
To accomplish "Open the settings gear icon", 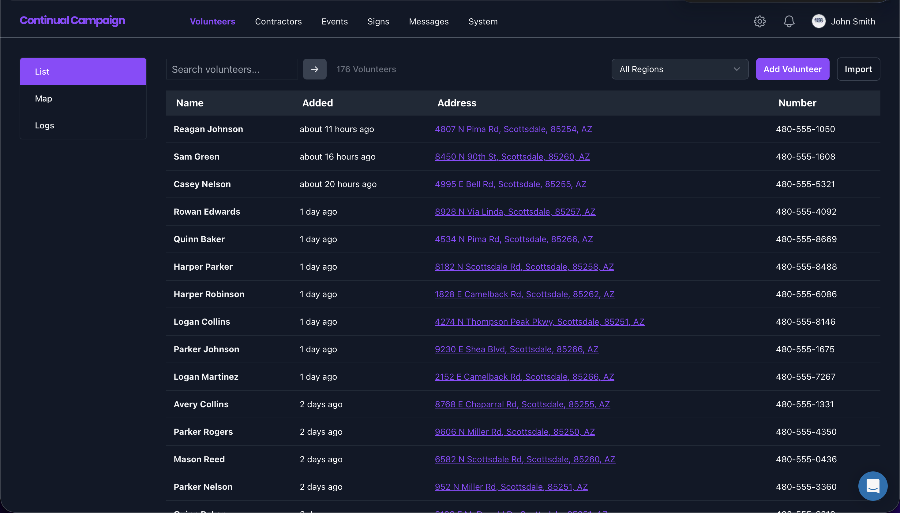I will click(x=759, y=21).
